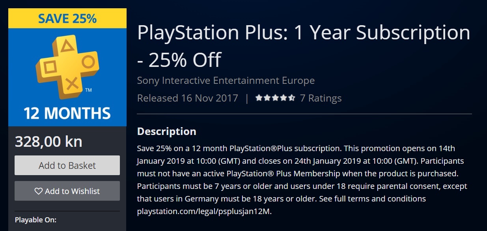
Task: Click the TM trademark mark on the thumbnail
Action: click(x=88, y=90)
